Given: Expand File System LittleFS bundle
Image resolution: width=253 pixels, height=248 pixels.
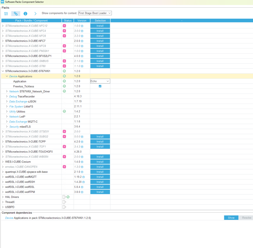Looking at the screenshot, I should [7, 106].
